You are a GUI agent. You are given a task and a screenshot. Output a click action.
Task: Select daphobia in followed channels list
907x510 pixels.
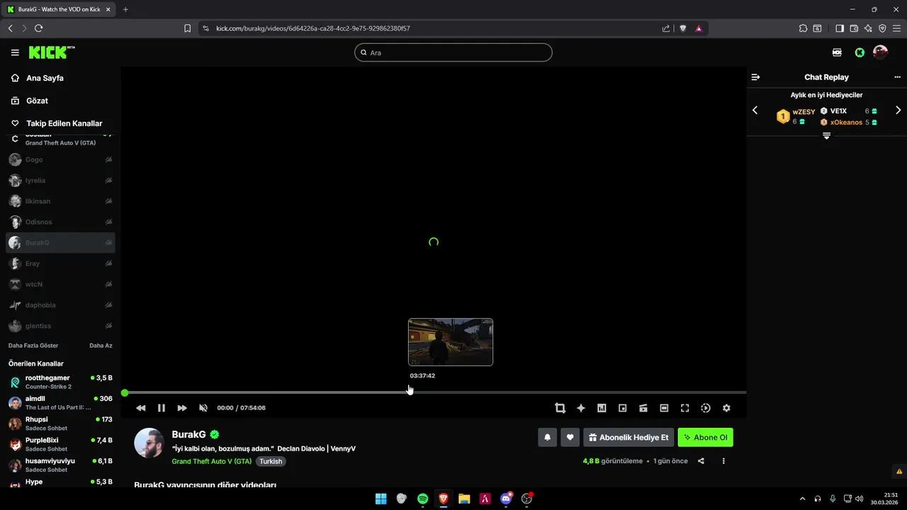60,305
